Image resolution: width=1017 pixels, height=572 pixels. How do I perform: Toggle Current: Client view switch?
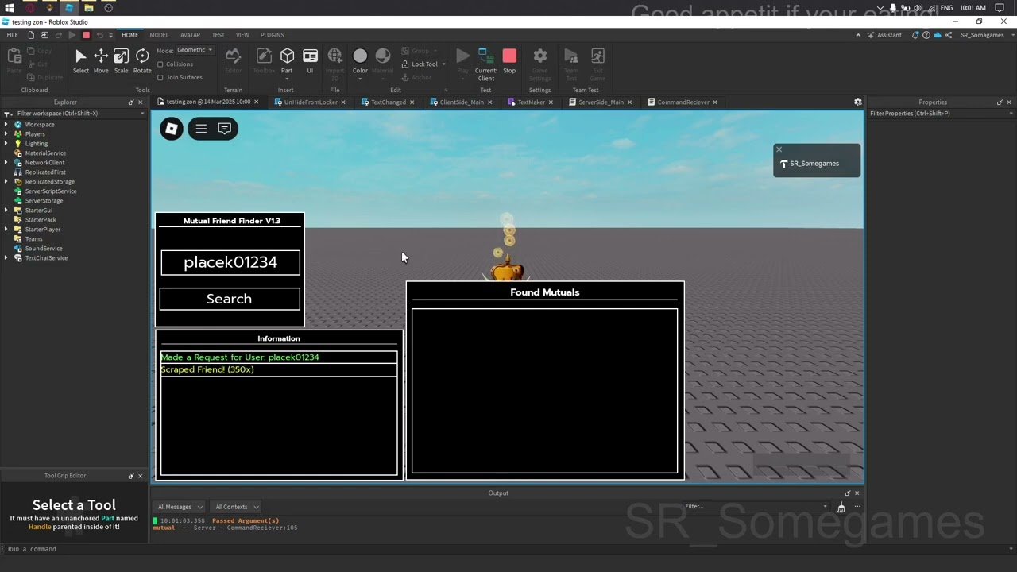(485, 64)
